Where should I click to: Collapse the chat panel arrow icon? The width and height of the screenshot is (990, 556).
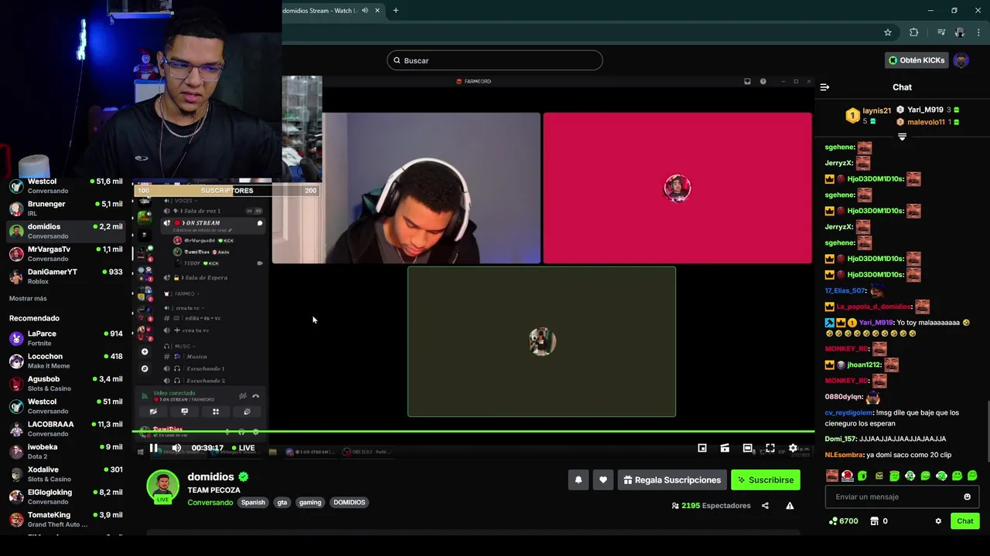click(x=824, y=87)
